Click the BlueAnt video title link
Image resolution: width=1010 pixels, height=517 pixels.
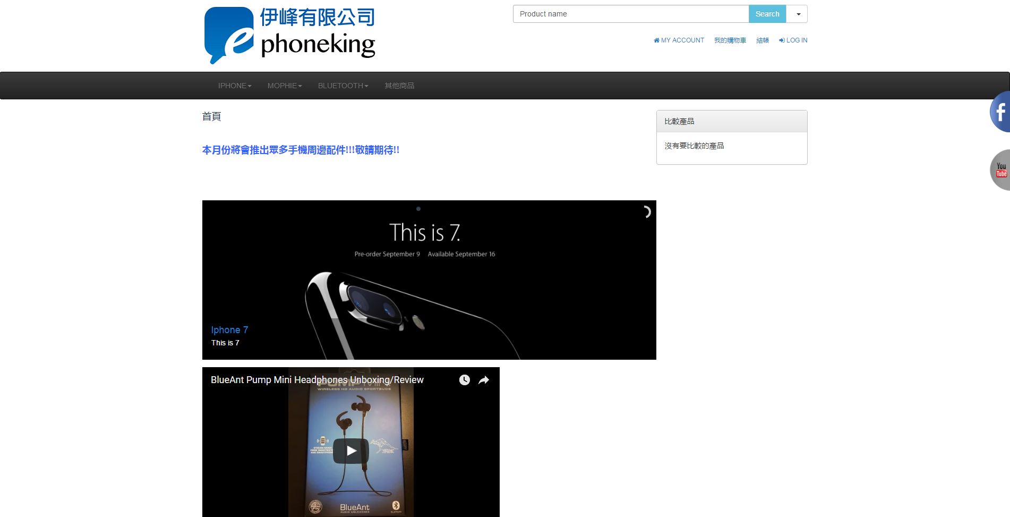point(317,380)
